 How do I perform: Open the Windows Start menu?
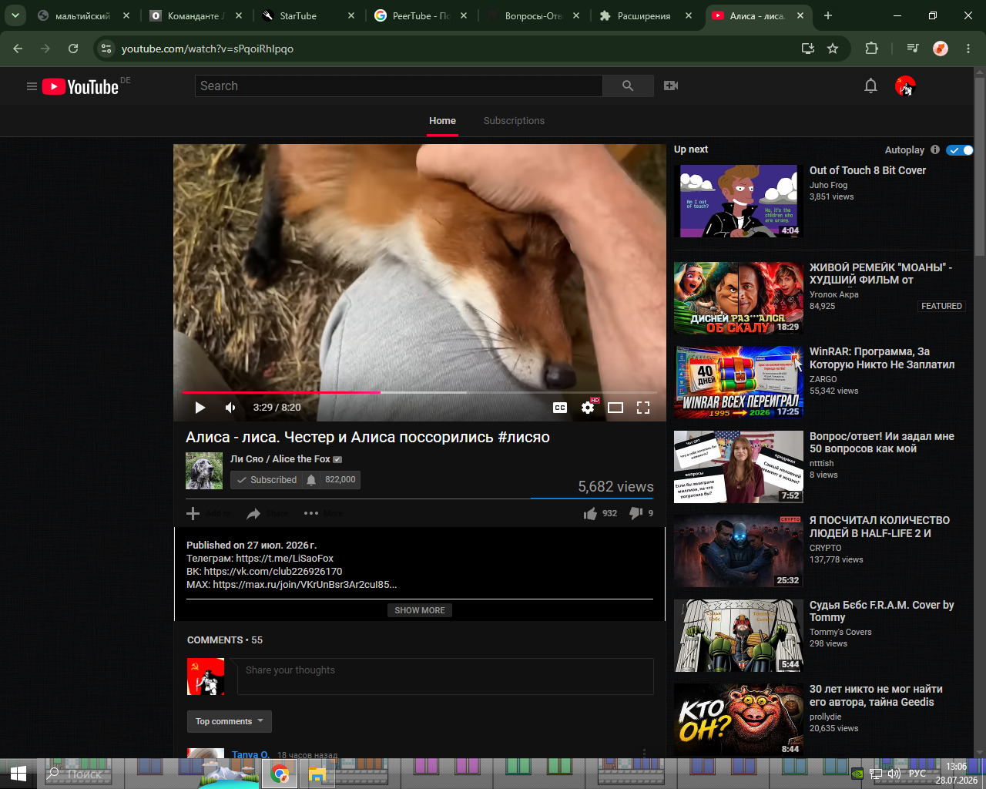tap(18, 774)
